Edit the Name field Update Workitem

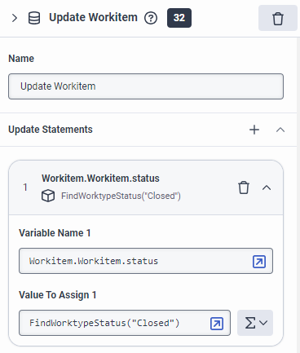click(x=146, y=86)
